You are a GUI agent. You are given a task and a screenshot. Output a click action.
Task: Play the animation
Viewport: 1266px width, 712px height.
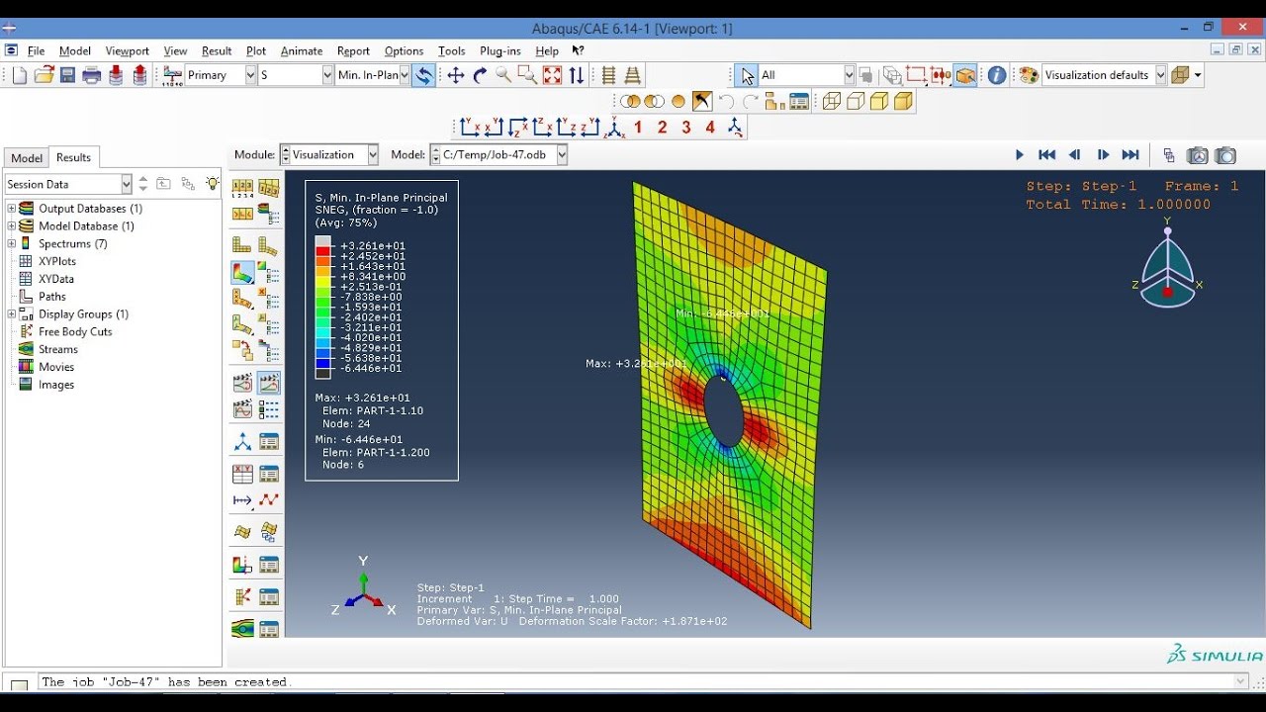click(x=1020, y=155)
